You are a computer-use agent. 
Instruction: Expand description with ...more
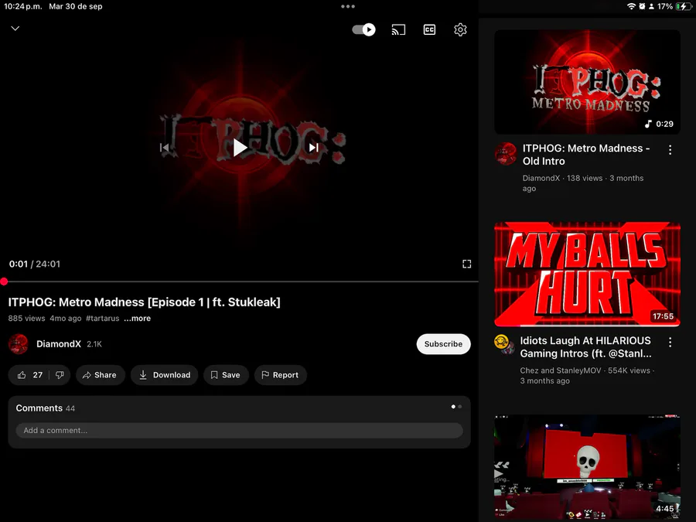pyautogui.click(x=137, y=319)
